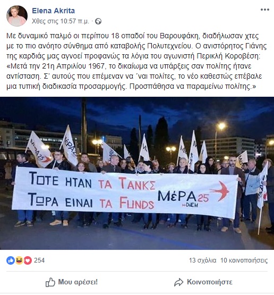Screen dimensions: 274x295
Task: Select the Κοινοποιήστε share button
Action: pyautogui.click(x=203, y=282)
